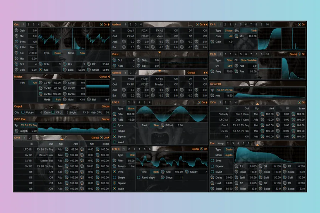This screenshot has width=320, height=213.
Task: Click the LFO A Rate knob
Action: point(114,120)
